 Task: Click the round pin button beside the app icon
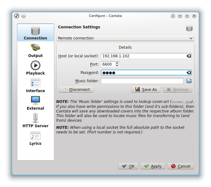(x=24, y=16)
